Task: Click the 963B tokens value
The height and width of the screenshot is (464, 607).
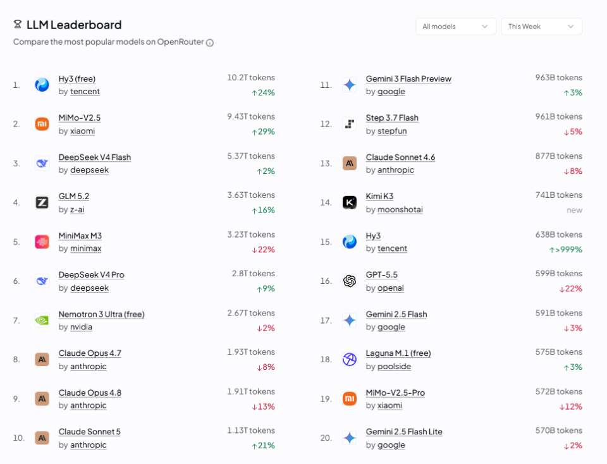Action: coord(558,77)
